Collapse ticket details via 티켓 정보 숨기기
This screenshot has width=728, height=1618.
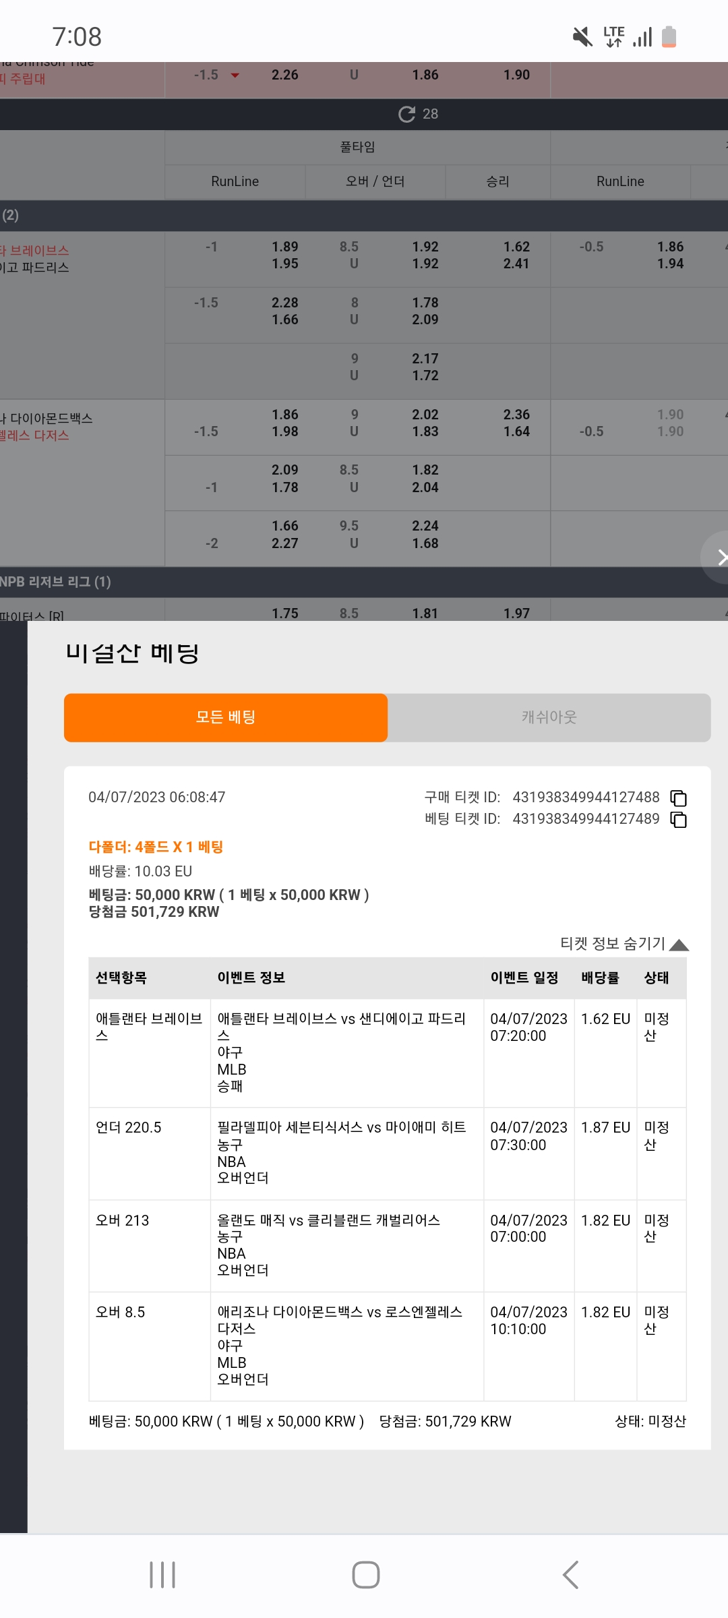click(624, 944)
